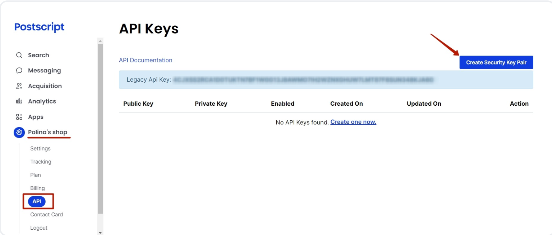The image size is (552, 235).
Task: Click the Acquisition people icon
Action: pos(19,86)
